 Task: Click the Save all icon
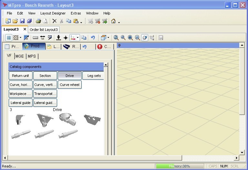29,21
